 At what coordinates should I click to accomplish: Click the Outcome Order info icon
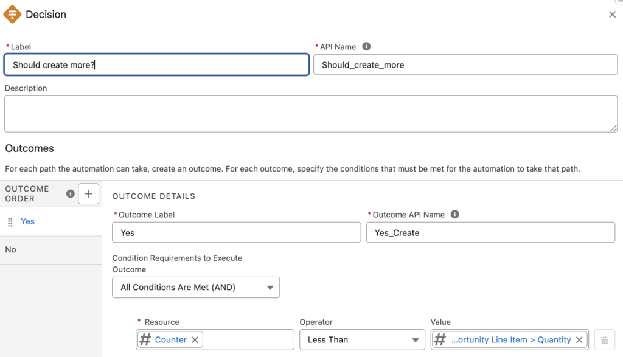(70, 193)
